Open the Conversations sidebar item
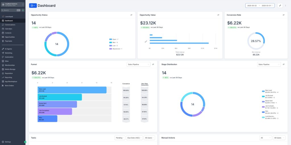 click(x=10, y=25)
